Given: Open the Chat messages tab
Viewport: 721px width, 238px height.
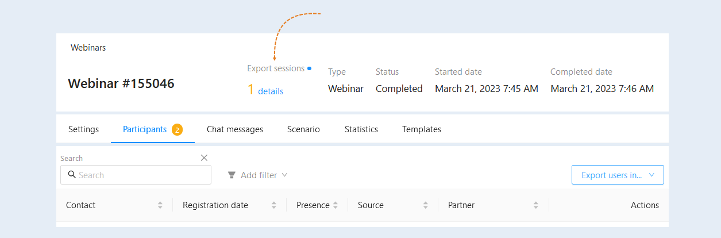Looking at the screenshot, I should tap(235, 129).
